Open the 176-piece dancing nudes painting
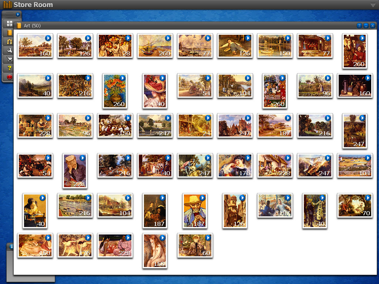This screenshot has width=379, height=284. point(75,246)
